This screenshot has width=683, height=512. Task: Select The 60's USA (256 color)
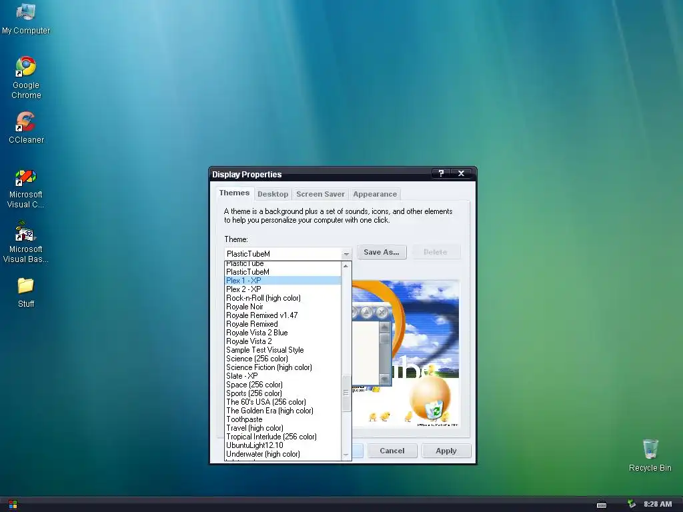point(283,402)
